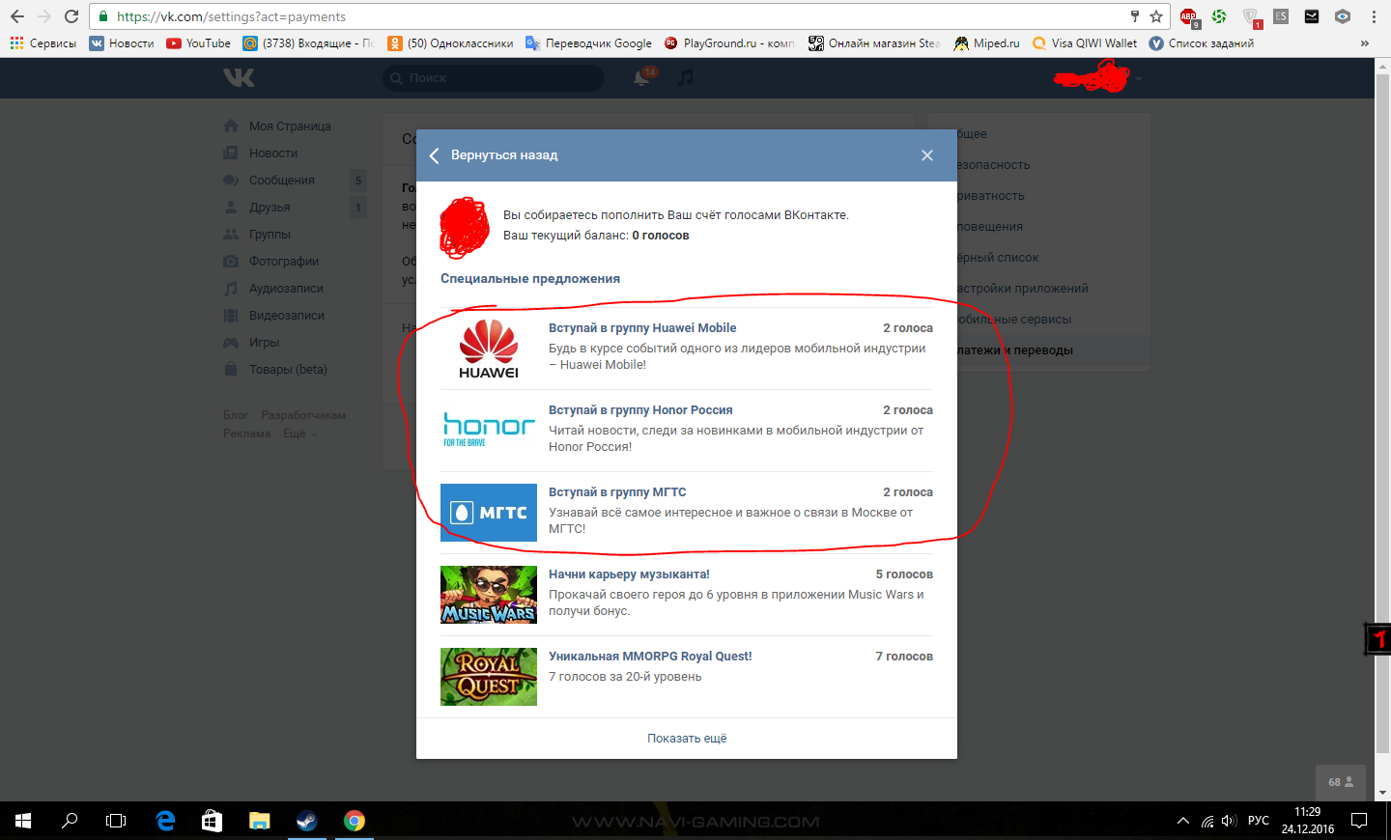
Task: Open File Explorer from the taskbar
Action: click(260, 821)
